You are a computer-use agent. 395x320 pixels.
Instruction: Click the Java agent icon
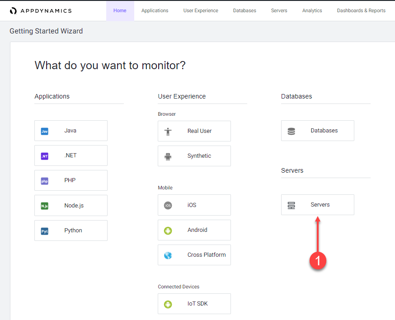(x=45, y=131)
